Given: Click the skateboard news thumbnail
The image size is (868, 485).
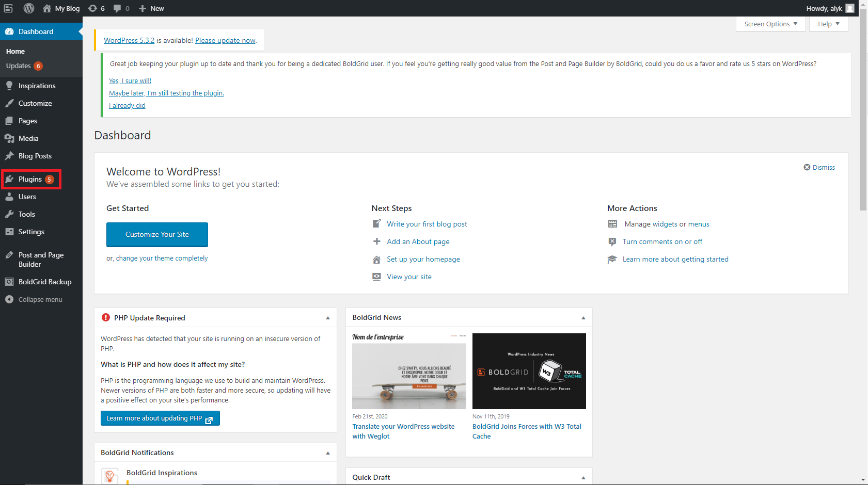Looking at the screenshot, I should (409, 371).
